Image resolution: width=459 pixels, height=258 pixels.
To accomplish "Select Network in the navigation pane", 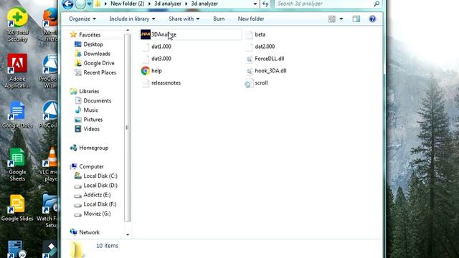I will pos(89,232).
